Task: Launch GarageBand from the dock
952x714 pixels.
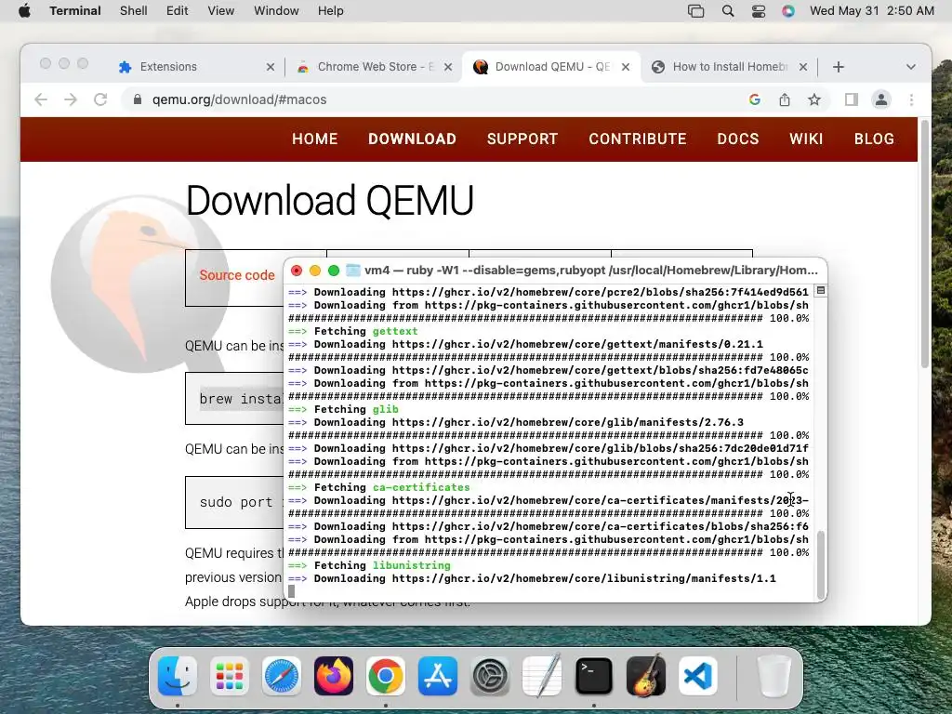Action: pyautogui.click(x=646, y=676)
